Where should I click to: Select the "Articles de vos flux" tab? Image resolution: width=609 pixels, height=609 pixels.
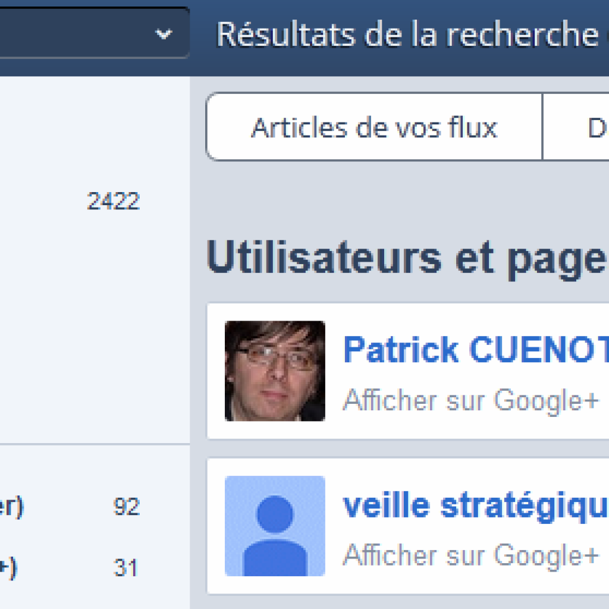click(x=373, y=127)
